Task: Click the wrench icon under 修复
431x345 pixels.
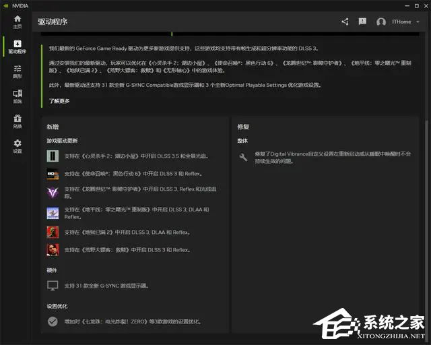Action: coord(243,158)
